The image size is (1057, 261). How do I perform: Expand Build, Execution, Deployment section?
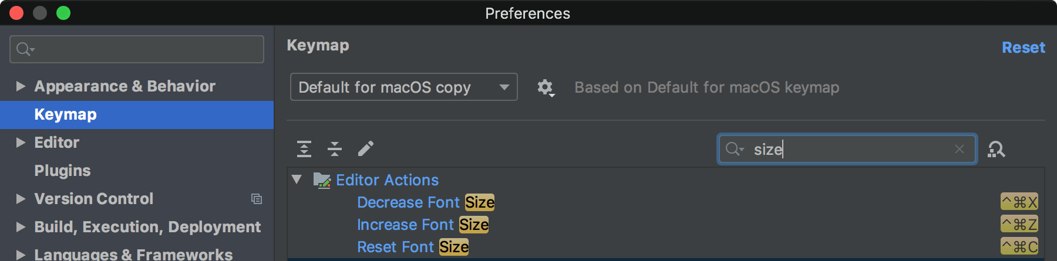click(21, 227)
